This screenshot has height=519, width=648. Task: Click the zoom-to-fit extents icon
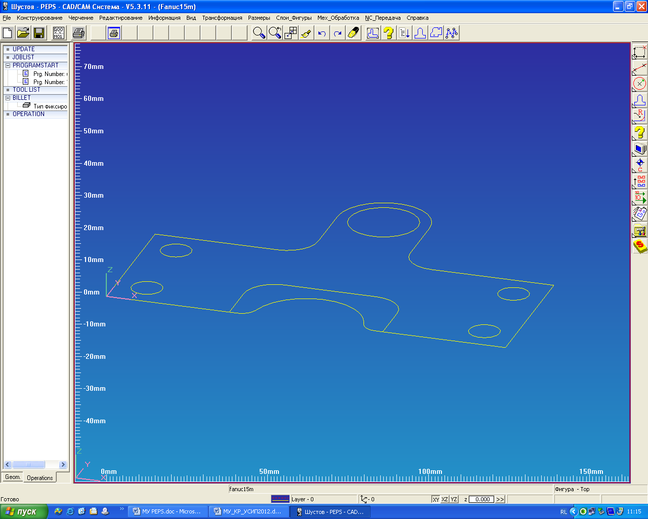291,33
